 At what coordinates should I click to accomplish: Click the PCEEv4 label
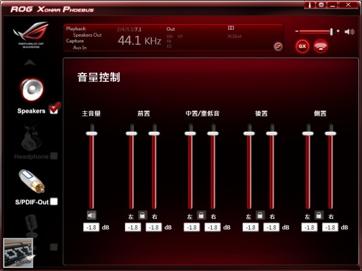point(235,36)
